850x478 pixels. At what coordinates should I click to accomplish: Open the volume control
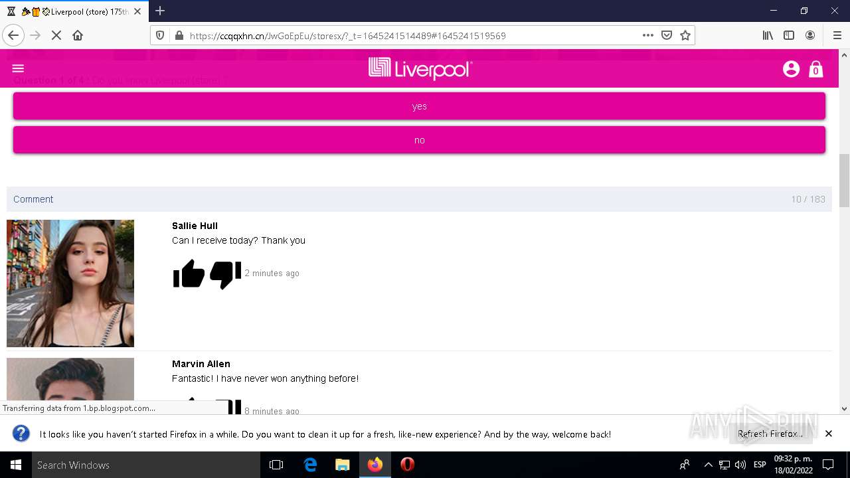[740, 465]
